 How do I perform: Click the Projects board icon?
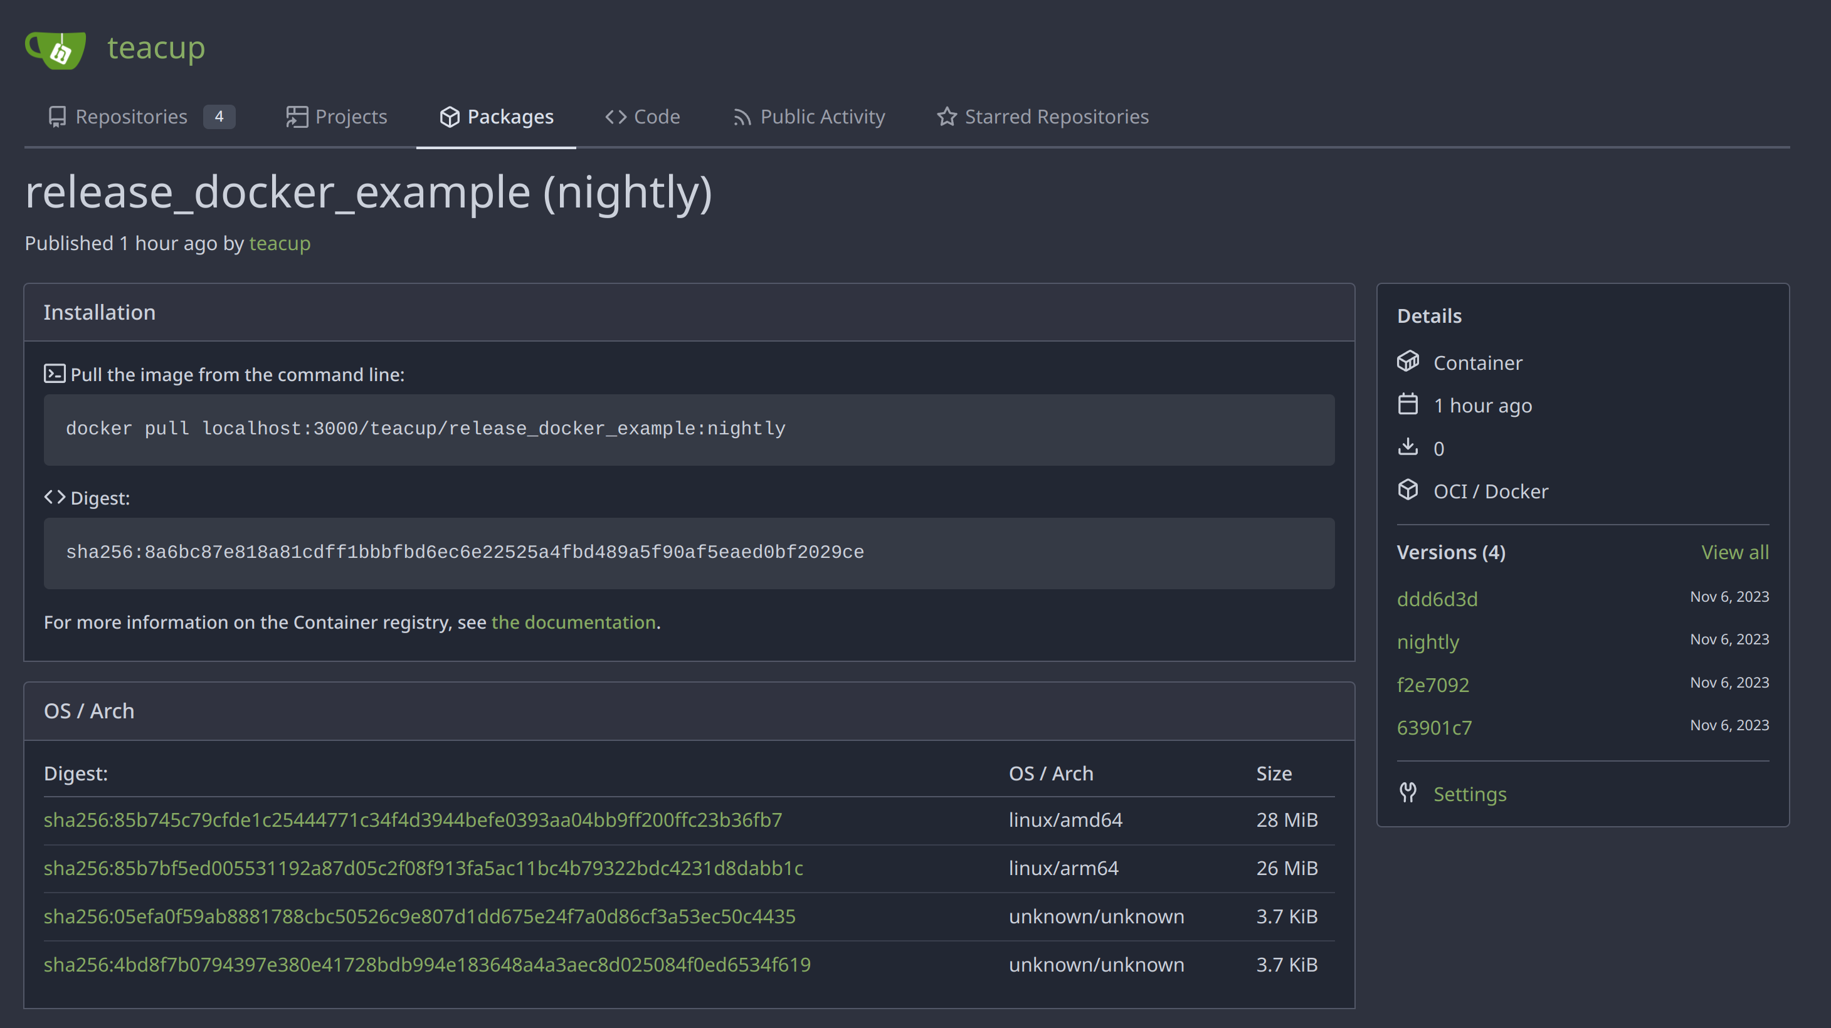[297, 117]
